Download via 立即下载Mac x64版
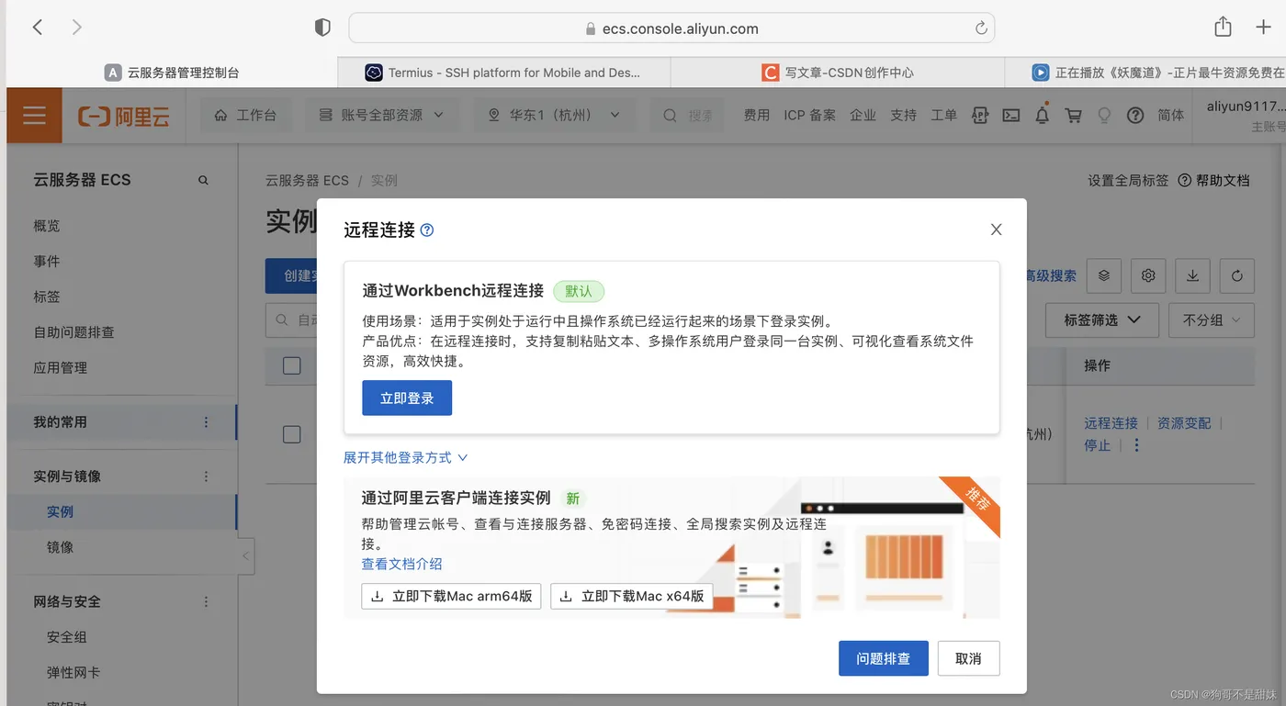Viewport: 1286px width, 706px height. (633, 596)
